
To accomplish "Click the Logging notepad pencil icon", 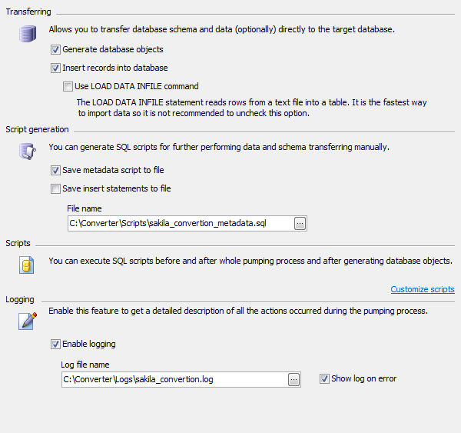I will tap(28, 319).
